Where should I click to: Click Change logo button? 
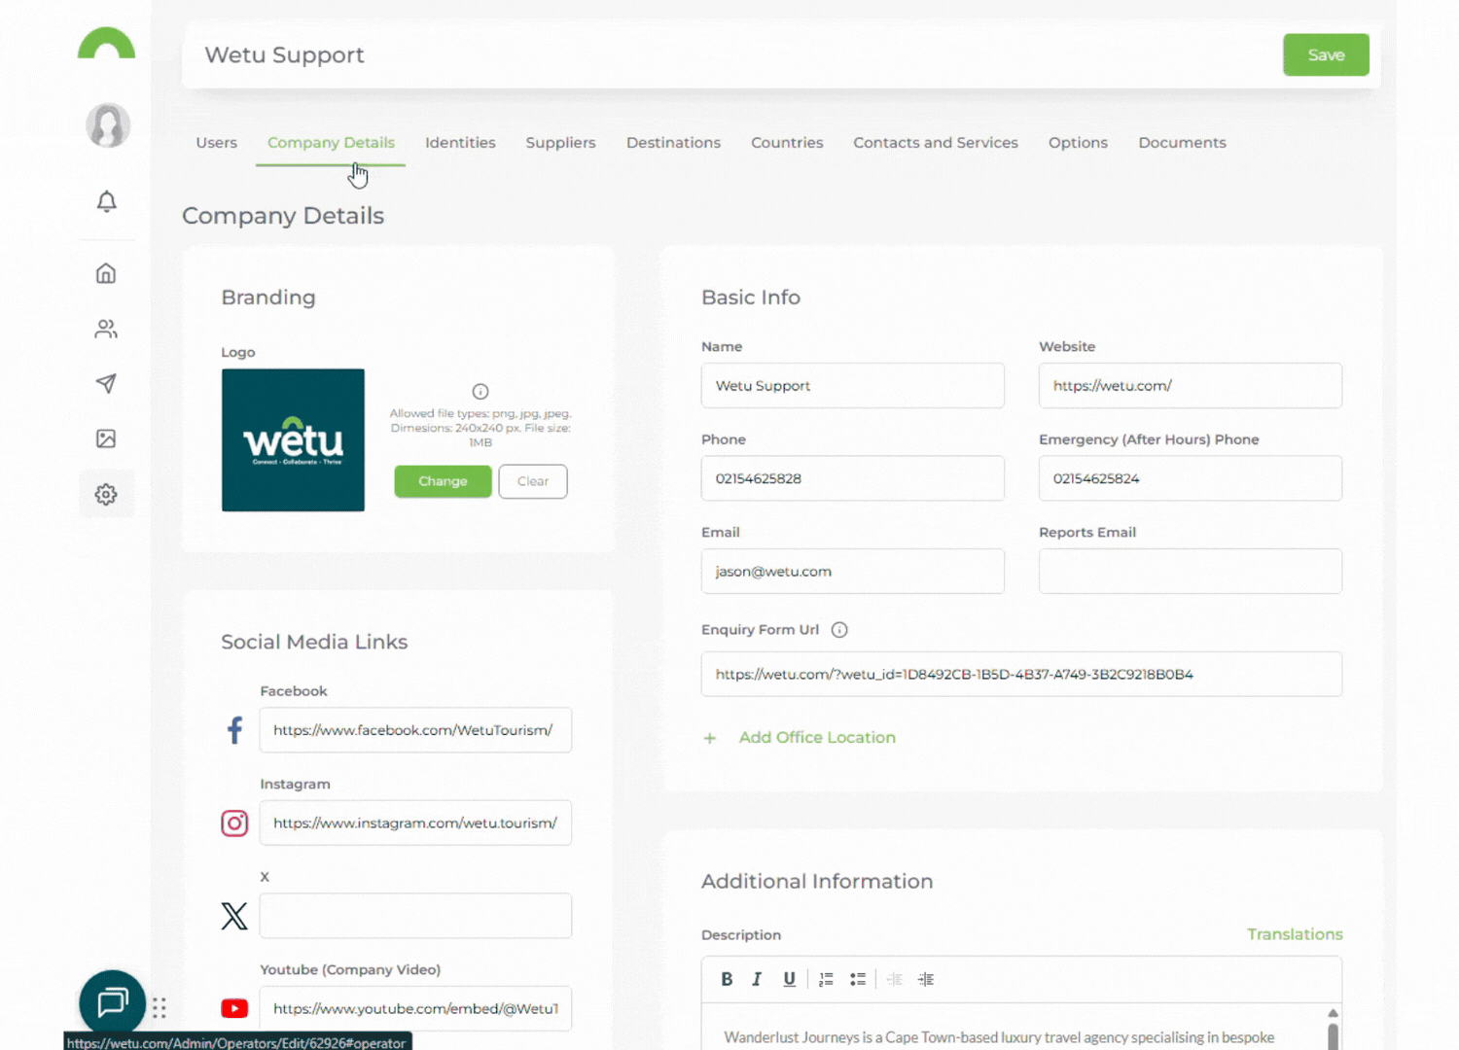pyautogui.click(x=443, y=481)
